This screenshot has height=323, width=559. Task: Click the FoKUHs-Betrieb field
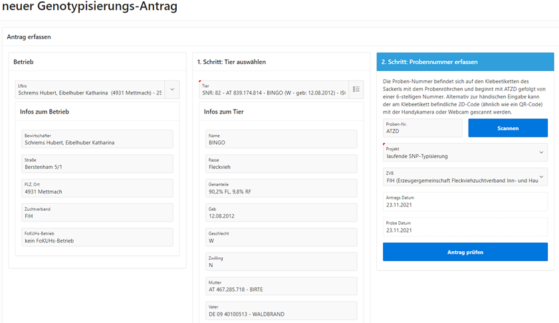[97, 237]
